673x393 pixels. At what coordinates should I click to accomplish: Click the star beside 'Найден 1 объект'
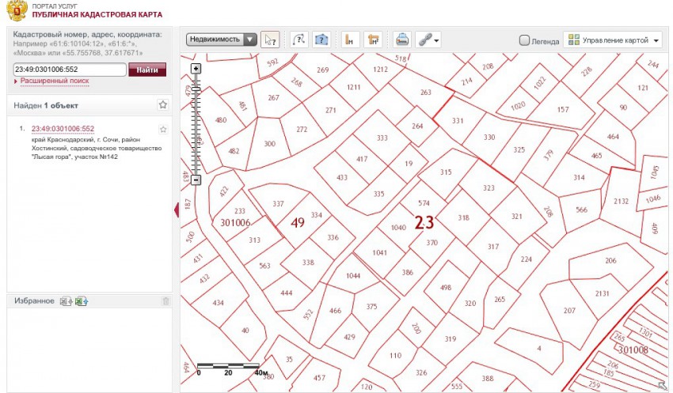pos(162,104)
